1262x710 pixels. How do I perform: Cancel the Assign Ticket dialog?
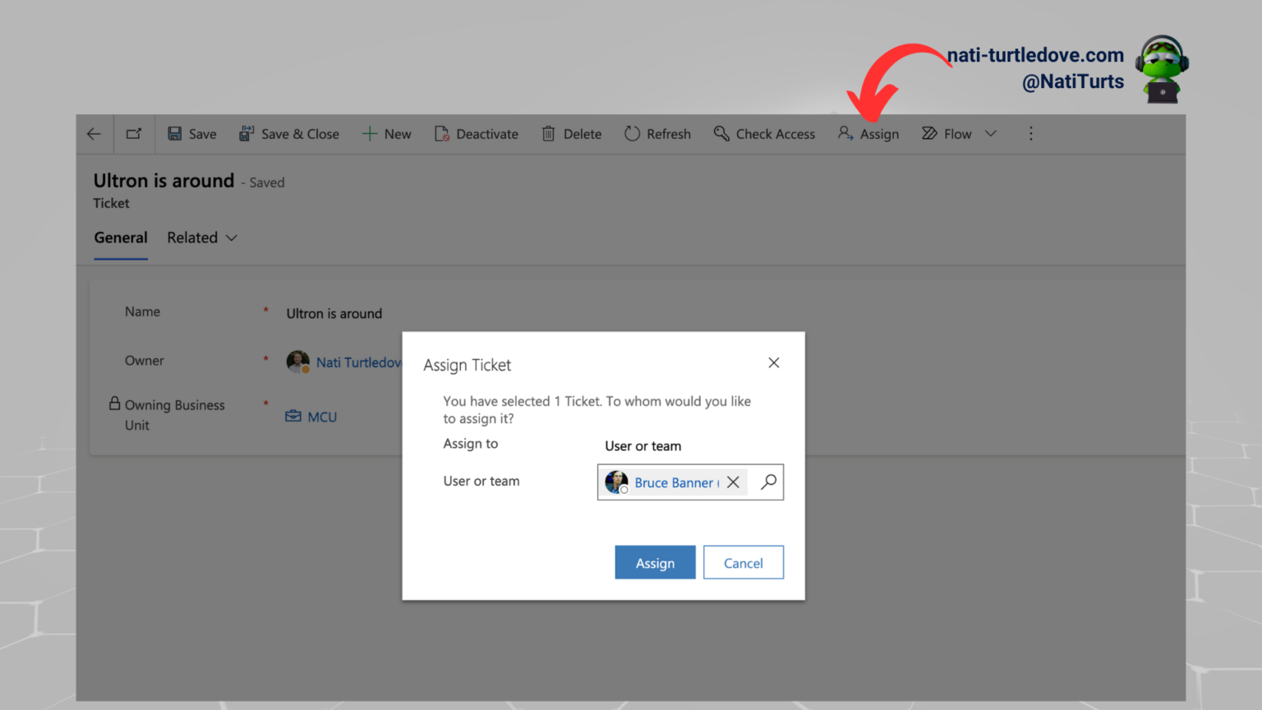click(x=743, y=563)
